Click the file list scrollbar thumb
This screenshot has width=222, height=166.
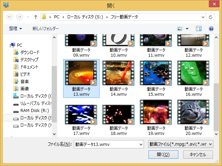click(216, 107)
